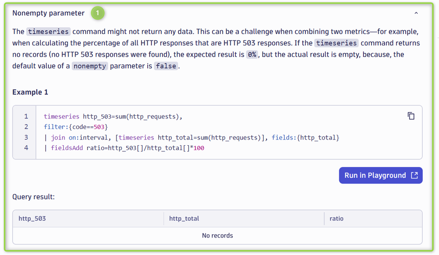Click the fieldsAdd ratio code line
Image resolution: width=439 pixels, height=255 pixels.
coord(124,148)
